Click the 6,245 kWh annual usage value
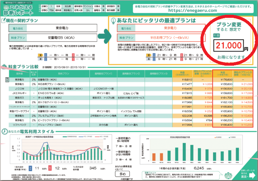Screen dimensions: 258x181 (x=199, y=168)
